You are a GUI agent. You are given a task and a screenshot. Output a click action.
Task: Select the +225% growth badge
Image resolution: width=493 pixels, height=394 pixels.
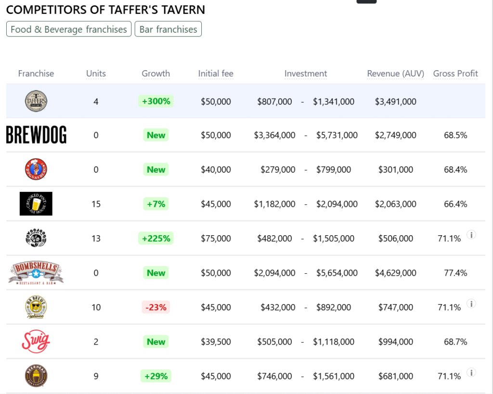(156, 238)
